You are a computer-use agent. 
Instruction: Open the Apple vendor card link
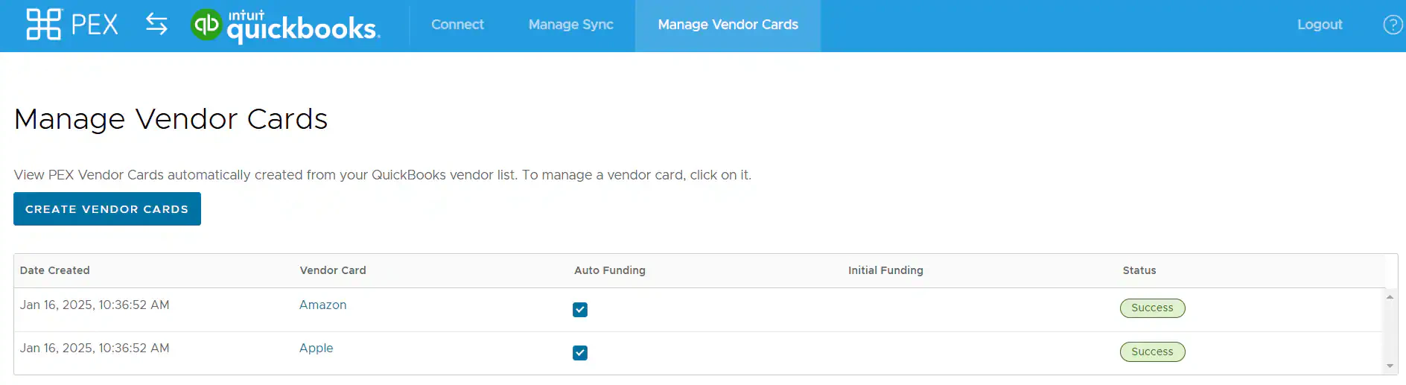click(x=316, y=348)
